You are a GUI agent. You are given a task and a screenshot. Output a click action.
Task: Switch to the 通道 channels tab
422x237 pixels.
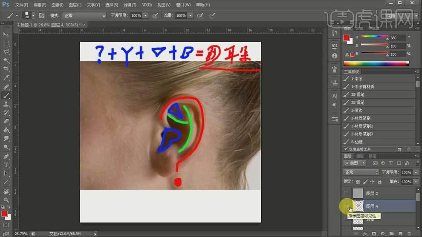360,156
